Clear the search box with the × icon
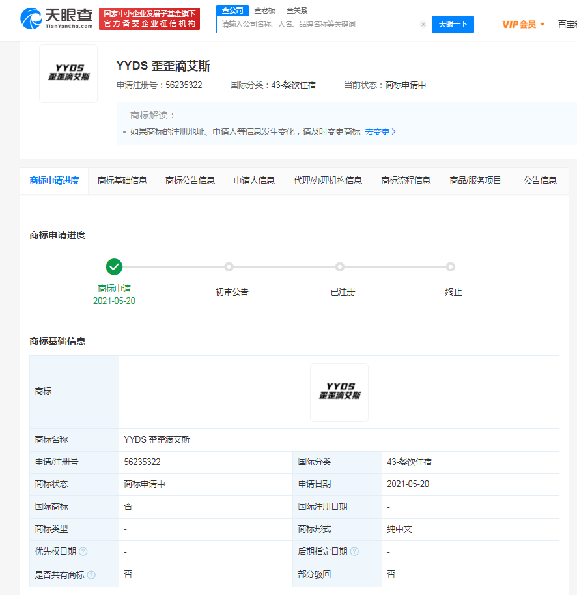 click(423, 24)
